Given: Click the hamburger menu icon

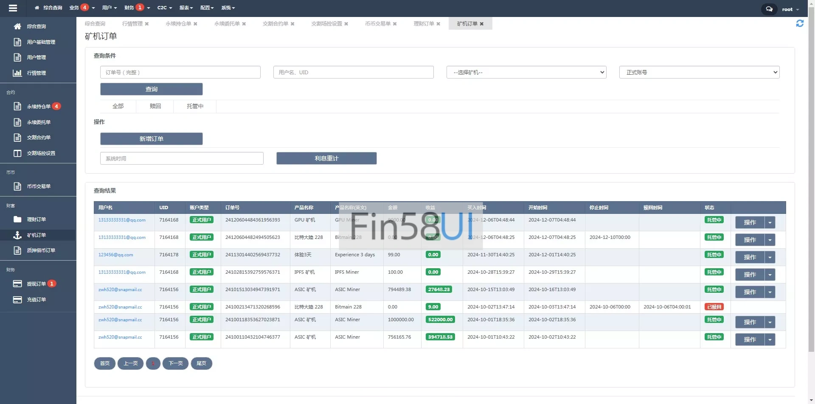Looking at the screenshot, I should [13, 8].
